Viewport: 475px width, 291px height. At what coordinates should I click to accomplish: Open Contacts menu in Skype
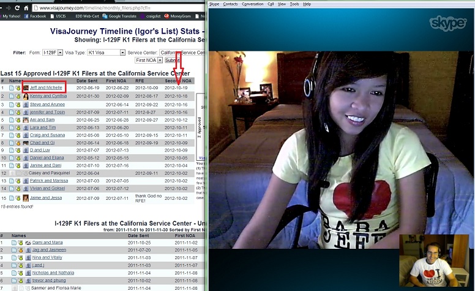(x=230, y=4)
